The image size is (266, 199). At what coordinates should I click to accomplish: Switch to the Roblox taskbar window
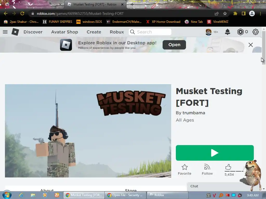pos(167,195)
